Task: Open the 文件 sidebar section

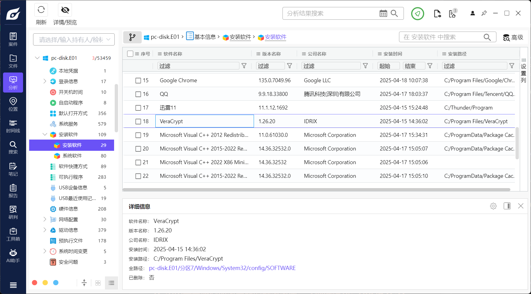Action: [13, 61]
